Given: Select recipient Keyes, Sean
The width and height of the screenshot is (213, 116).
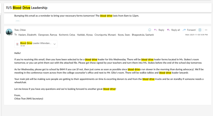Looking at the screenshot, I should pyautogui.click(x=124, y=35).
